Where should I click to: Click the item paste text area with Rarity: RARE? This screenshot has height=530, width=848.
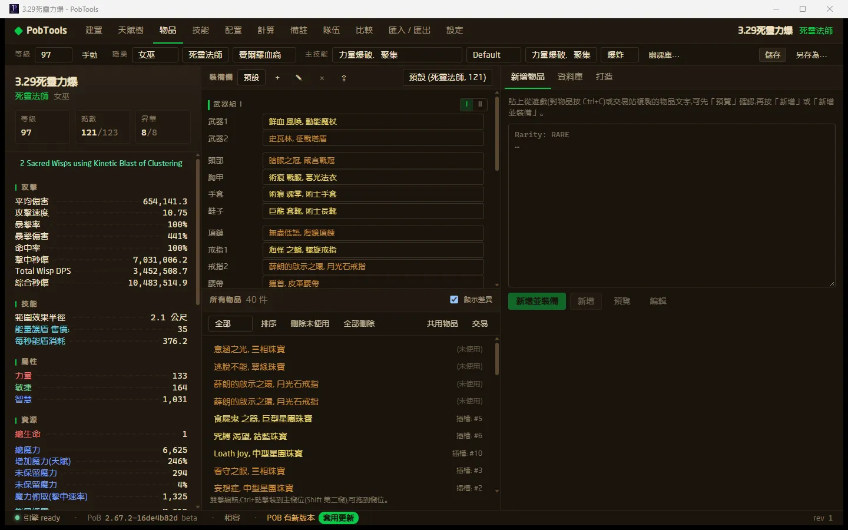tap(671, 206)
